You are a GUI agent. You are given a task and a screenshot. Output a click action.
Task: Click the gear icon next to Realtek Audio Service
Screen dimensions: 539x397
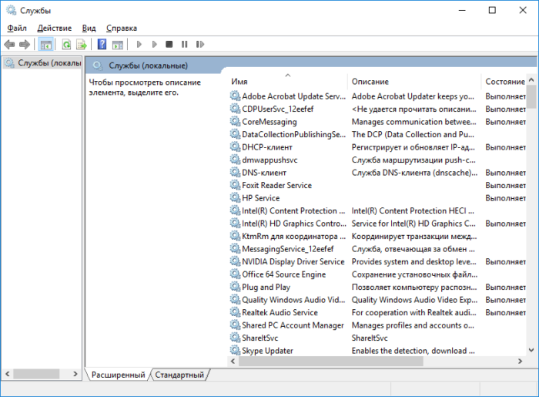pyautogui.click(x=235, y=312)
